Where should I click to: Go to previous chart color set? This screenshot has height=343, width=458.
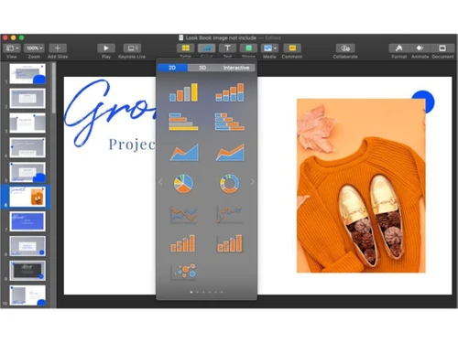click(x=161, y=182)
